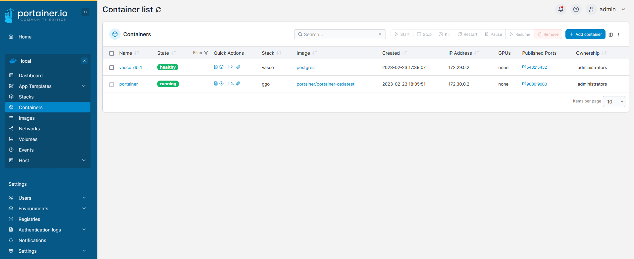Click inspect icon for portainer container

click(221, 84)
